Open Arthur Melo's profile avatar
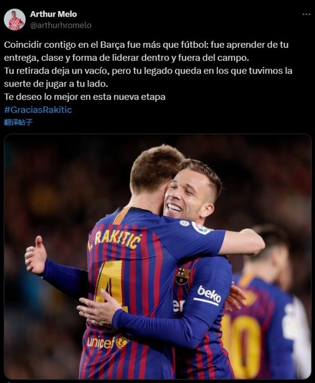The height and width of the screenshot is (383, 315). pyautogui.click(x=15, y=19)
